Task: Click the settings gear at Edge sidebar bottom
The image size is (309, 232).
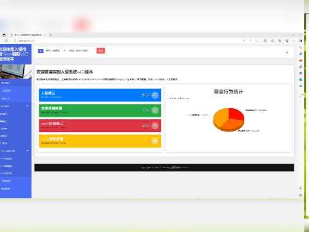Action: [301, 195]
